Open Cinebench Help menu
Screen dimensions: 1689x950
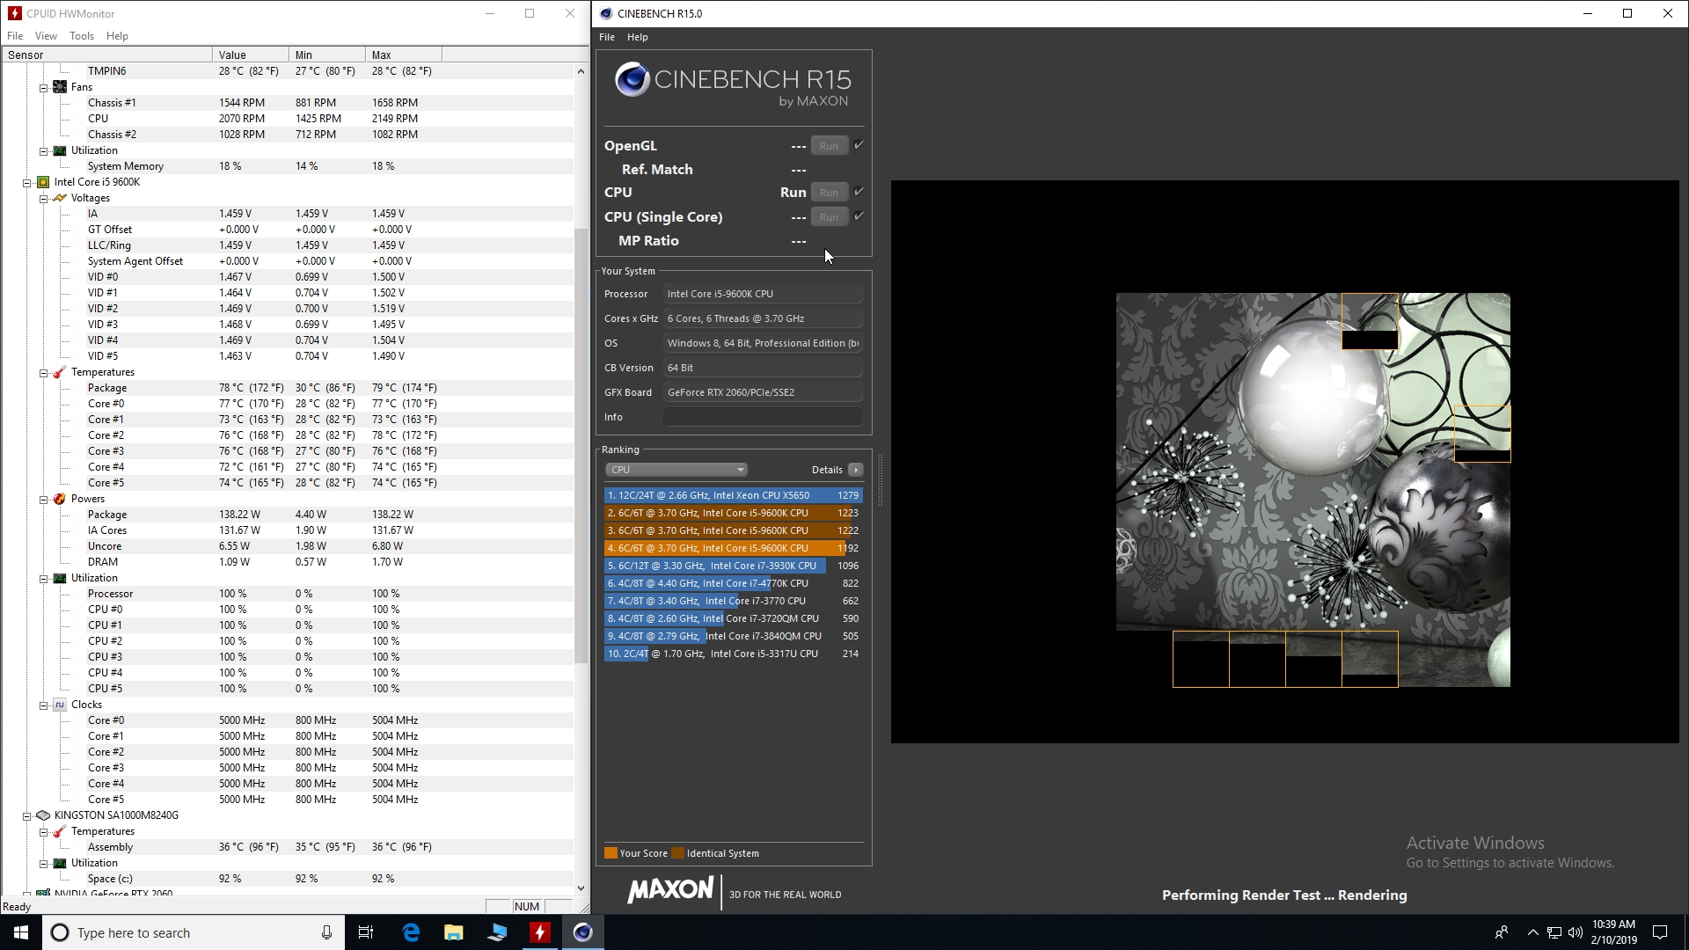click(638, 37)
